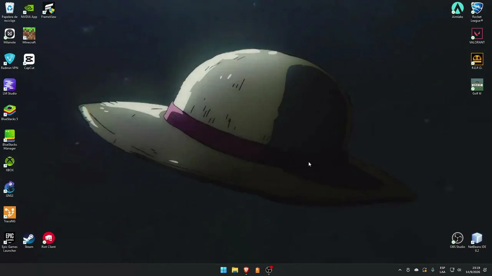
Task: Select the Papelera de reciclaje desktop icon
Action: [x=10, y=12]
